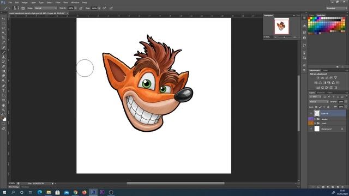349x196 pixels.
Task: Select the Healing Brush tool
Action: click(3, 47)
